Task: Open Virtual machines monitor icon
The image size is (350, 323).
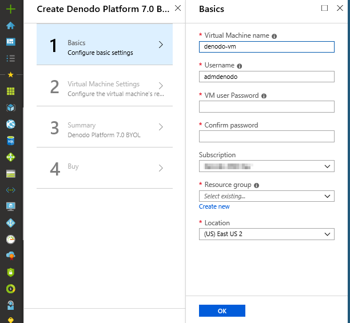Action: pos(10,206)
